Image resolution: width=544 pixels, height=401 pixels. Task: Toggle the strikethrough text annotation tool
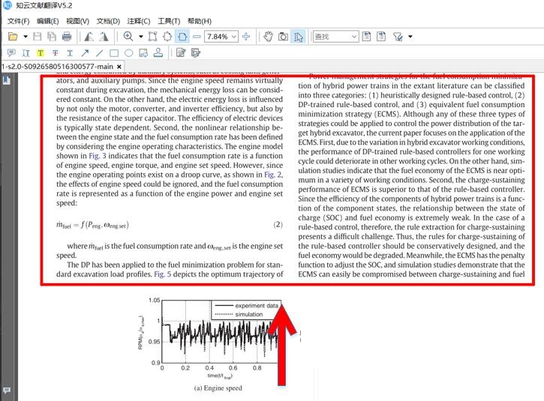coord(56,53)
